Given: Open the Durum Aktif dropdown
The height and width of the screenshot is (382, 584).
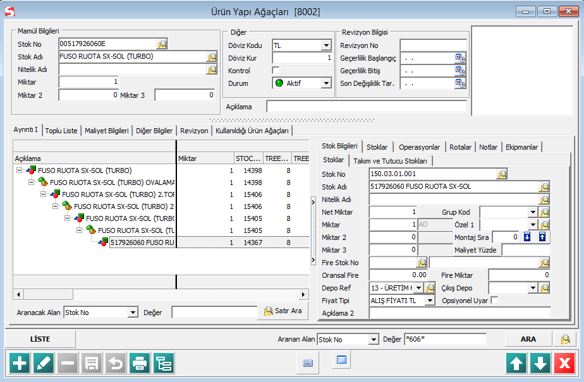Looking at the screenshot, I should pyautogui.click(x=326, y=83).
